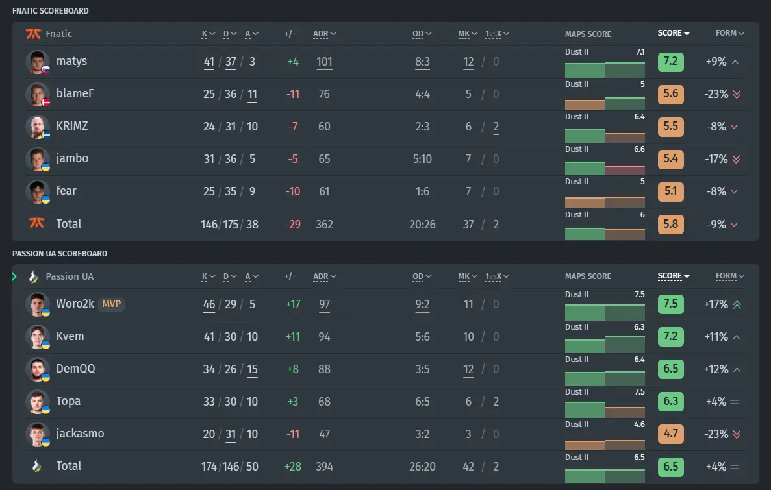Click matys ADR value 101

[x=324, y=62]
